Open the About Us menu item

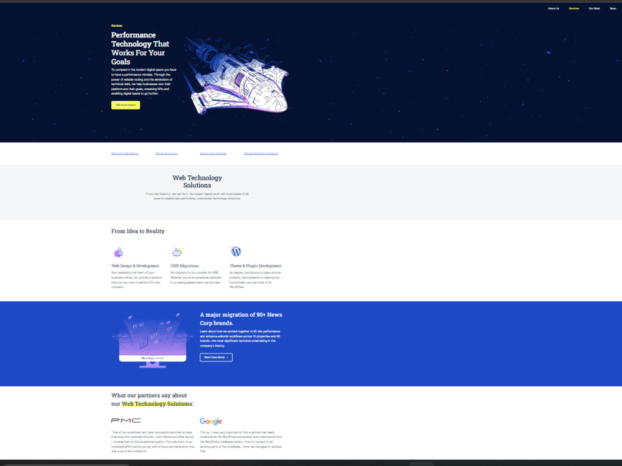pyautogui.click(x=553, y=8)
